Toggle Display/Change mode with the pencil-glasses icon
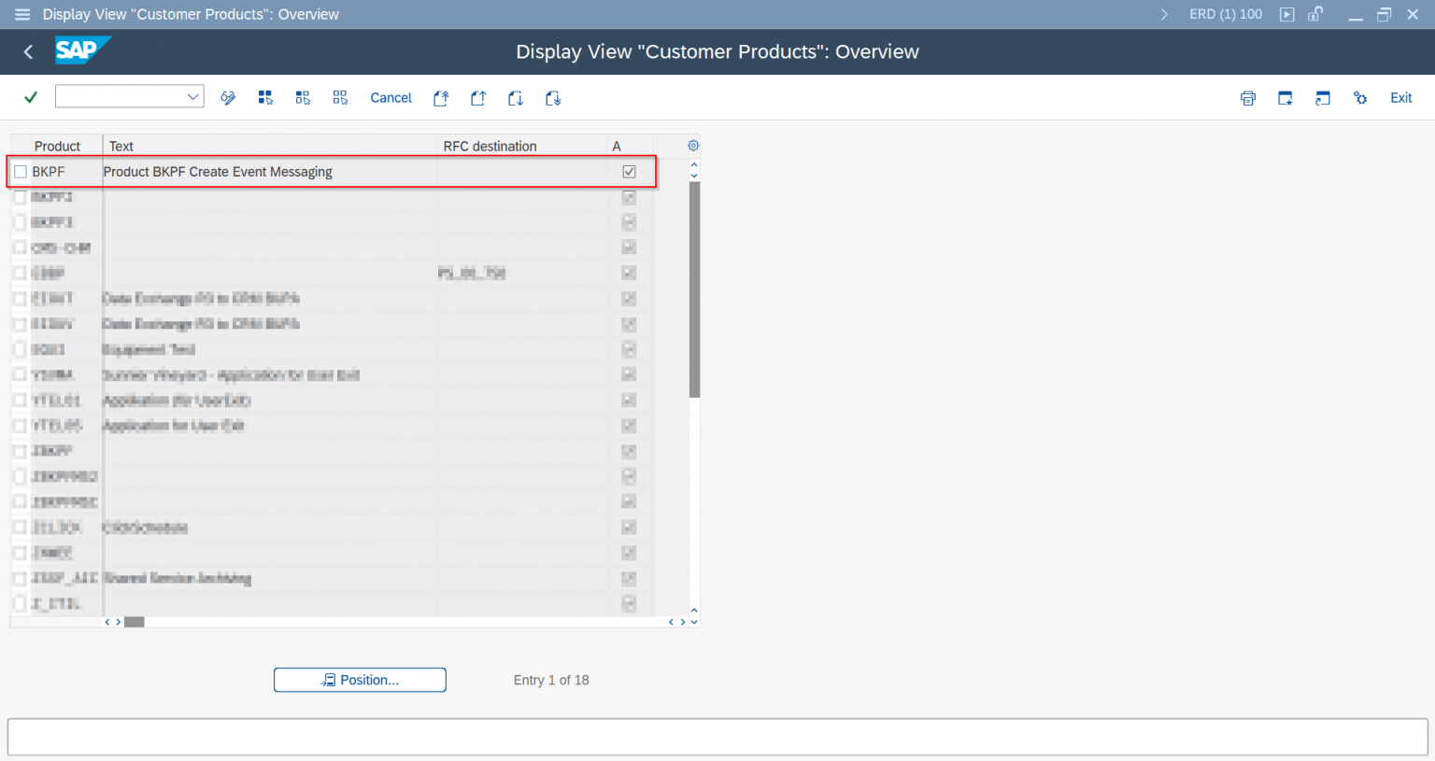Screen dimensions: 1435x761 pyautogui.click(x=228, y=98)
